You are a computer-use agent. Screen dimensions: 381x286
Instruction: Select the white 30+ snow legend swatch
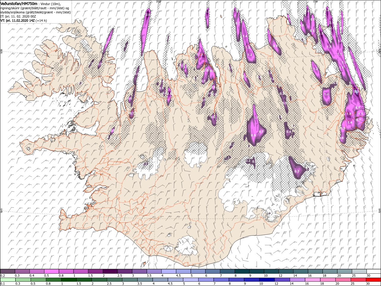click(374, 271)
